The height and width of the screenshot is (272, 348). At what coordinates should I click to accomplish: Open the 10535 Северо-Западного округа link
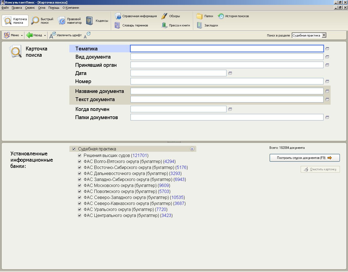click(178, 198)
